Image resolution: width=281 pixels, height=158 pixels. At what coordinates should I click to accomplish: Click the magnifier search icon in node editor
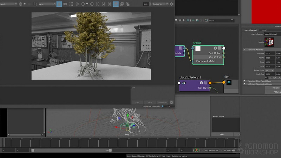(184, 20)
